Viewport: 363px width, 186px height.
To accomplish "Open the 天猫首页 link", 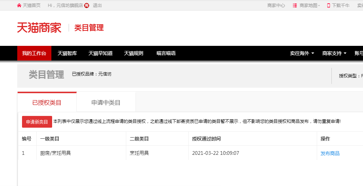I will tap(32, 6).
